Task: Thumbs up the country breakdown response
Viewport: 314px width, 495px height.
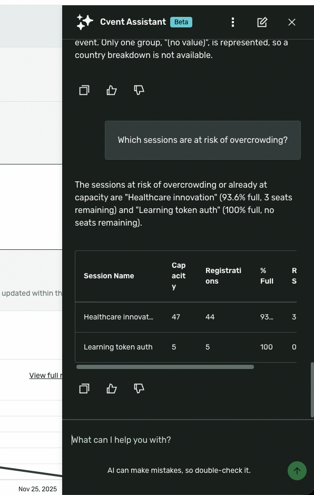Action: [x=112, y=90]
